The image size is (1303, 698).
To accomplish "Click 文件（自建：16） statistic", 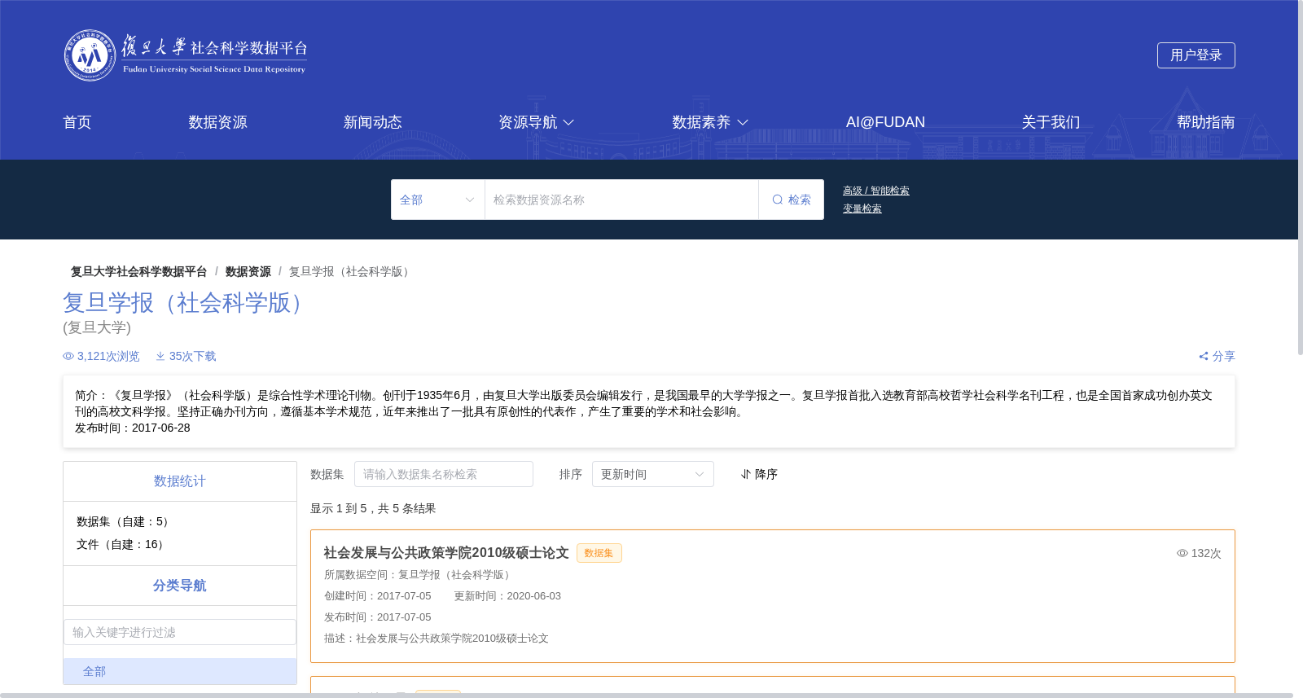I will click(x=122, y=544).
